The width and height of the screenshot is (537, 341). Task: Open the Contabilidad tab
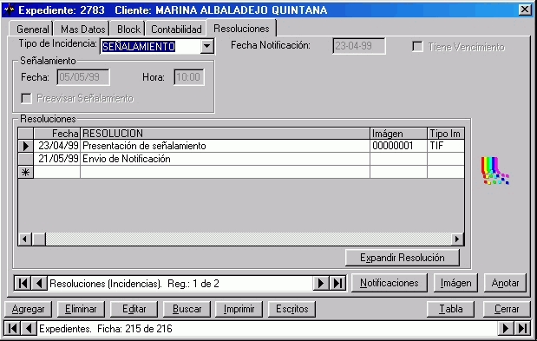pos(176,30)
